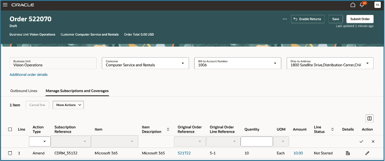Open the PA user profile avatar
The image size is (385, 161).
point(377,5)
